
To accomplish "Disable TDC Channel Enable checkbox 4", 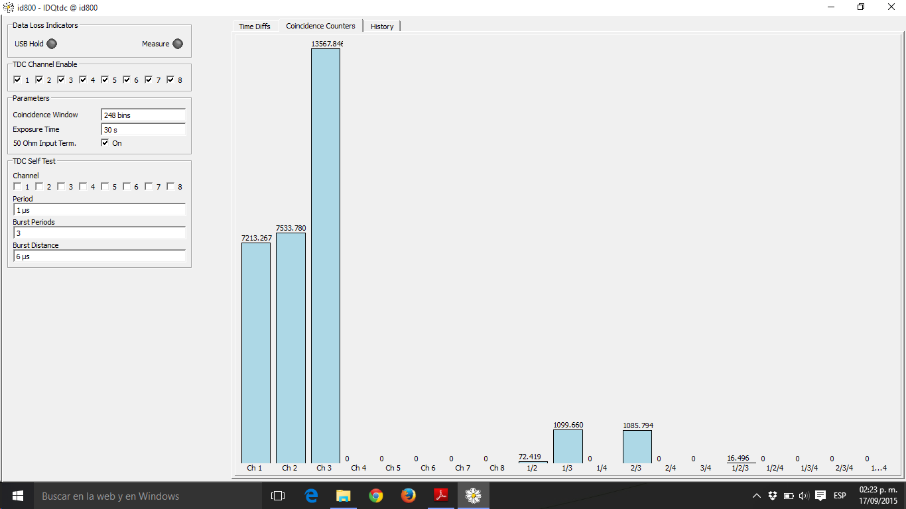I will click(83, 80).
